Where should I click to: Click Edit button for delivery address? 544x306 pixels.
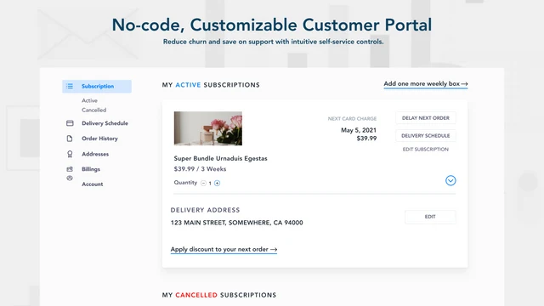430,217
